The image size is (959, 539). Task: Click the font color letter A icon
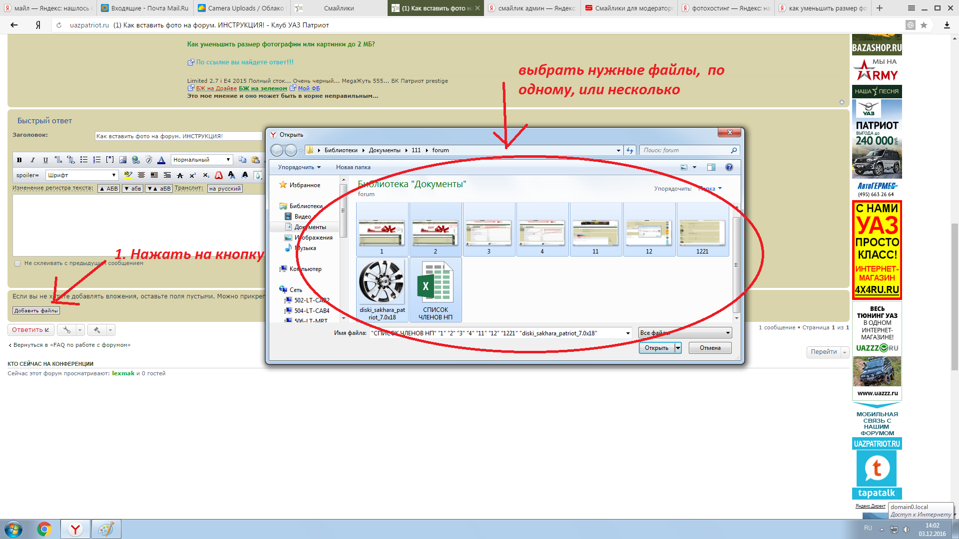tap(161, 160)
